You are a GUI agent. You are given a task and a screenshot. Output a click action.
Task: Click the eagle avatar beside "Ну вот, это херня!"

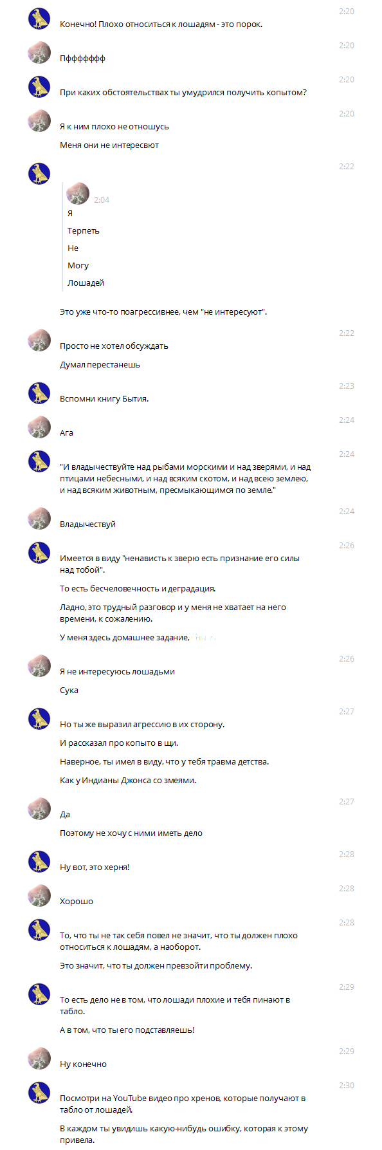(x=39, y=862)
